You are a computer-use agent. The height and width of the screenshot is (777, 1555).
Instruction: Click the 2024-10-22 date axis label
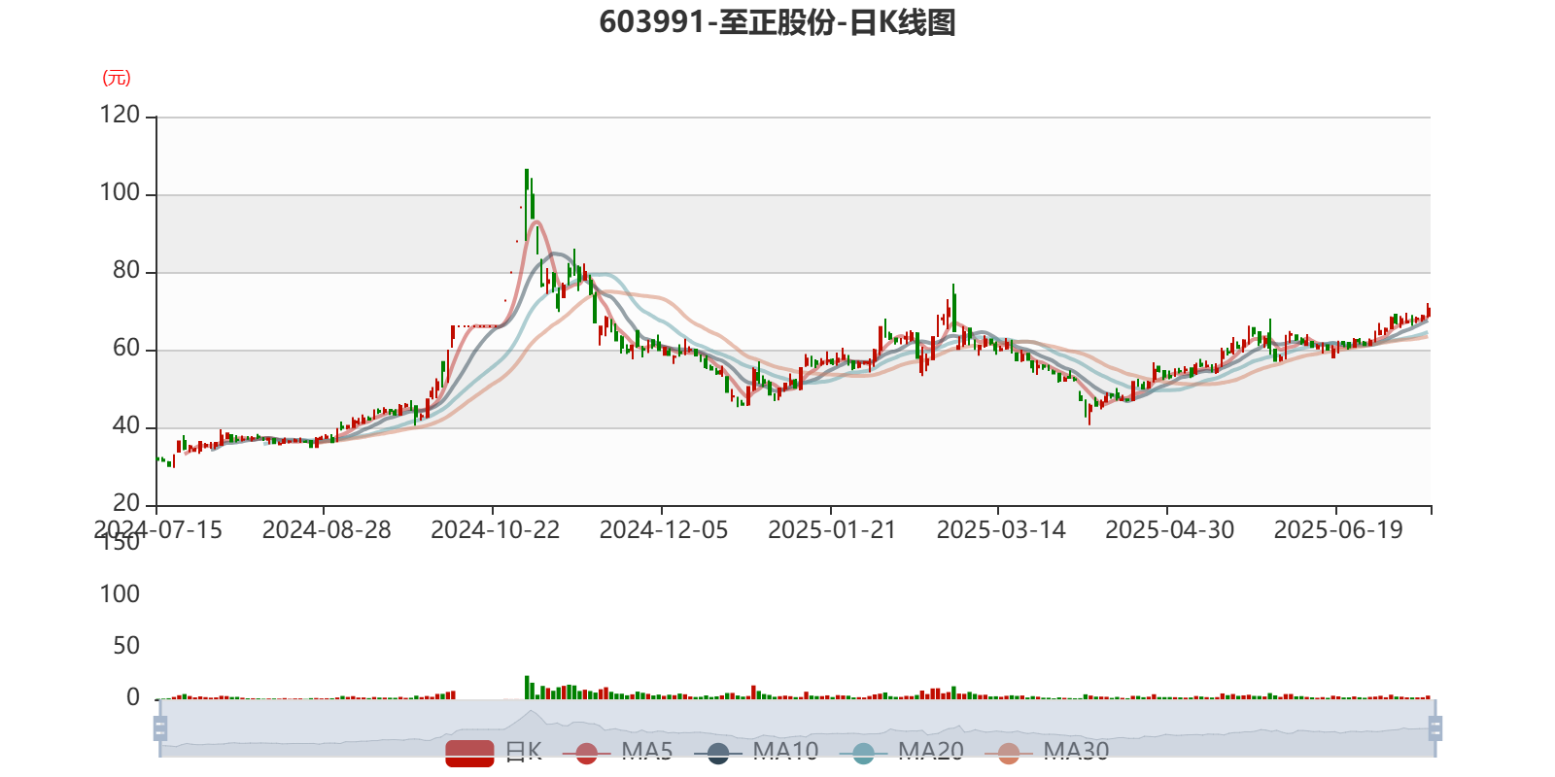[x=495, y=530]
